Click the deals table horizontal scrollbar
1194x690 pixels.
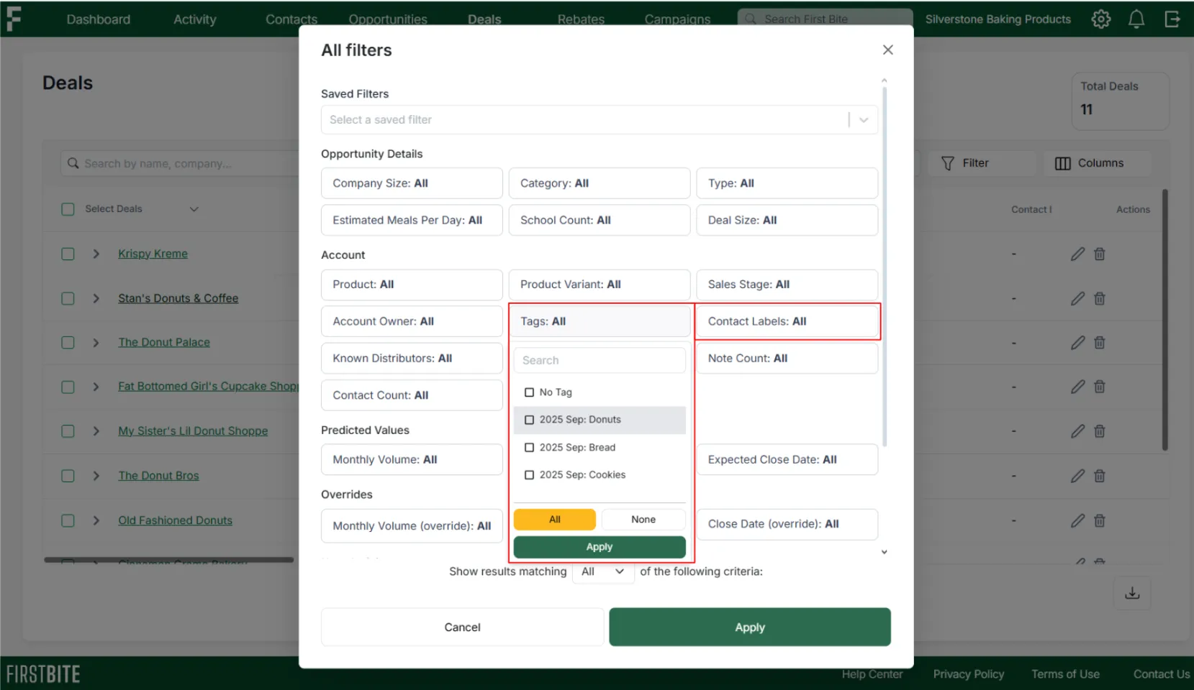click(x=168, y=559)
